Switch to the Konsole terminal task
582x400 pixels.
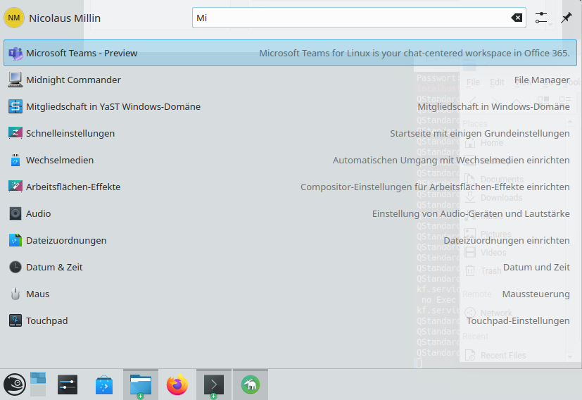tap(214, 385)
